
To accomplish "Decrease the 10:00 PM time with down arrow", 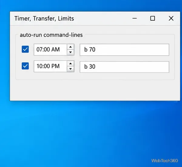I will (70, 69).
